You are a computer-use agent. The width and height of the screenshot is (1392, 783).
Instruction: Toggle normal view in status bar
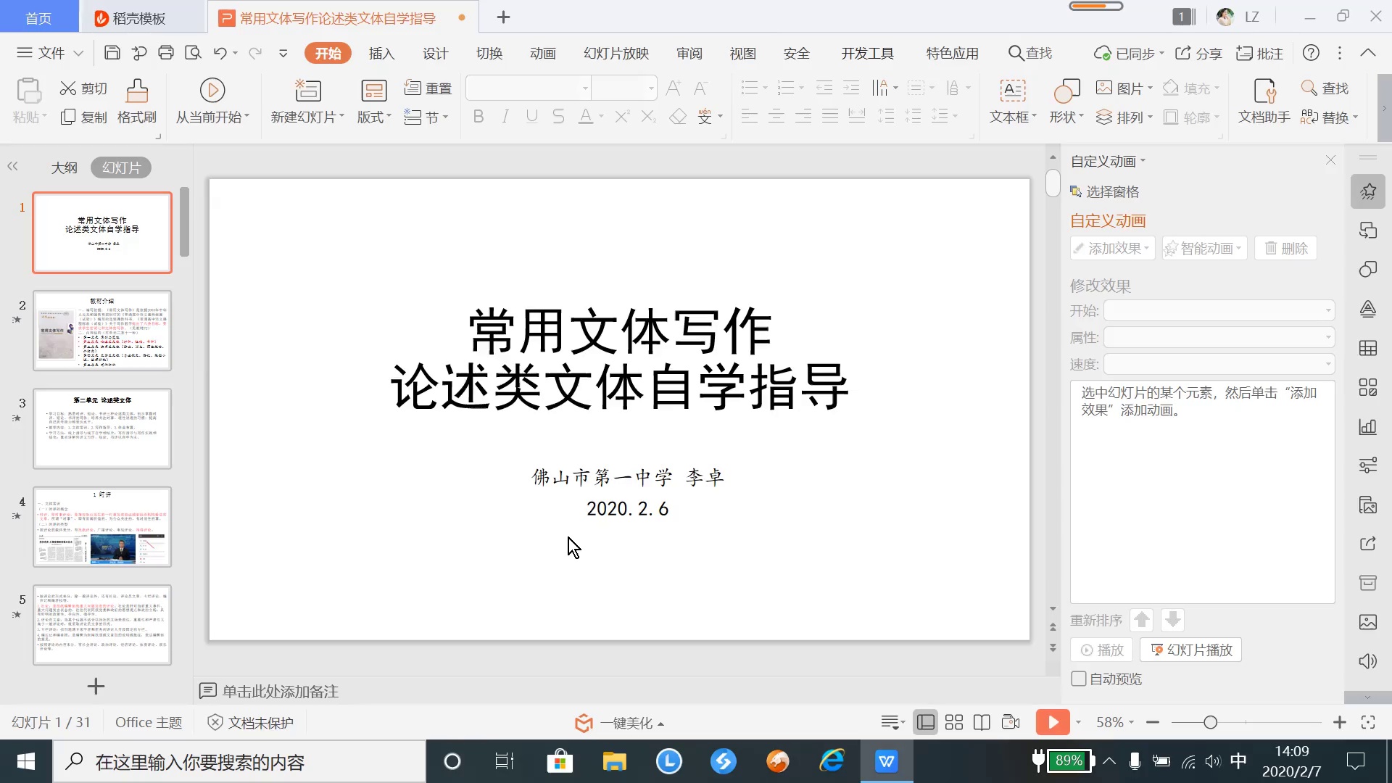point(926,722)
